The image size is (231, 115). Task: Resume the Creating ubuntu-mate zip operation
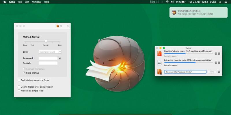point(216,54)
